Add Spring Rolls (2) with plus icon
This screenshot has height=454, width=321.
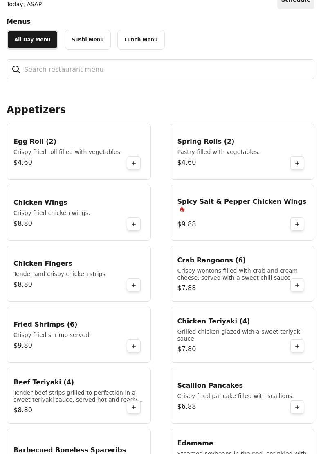point(297,163)
